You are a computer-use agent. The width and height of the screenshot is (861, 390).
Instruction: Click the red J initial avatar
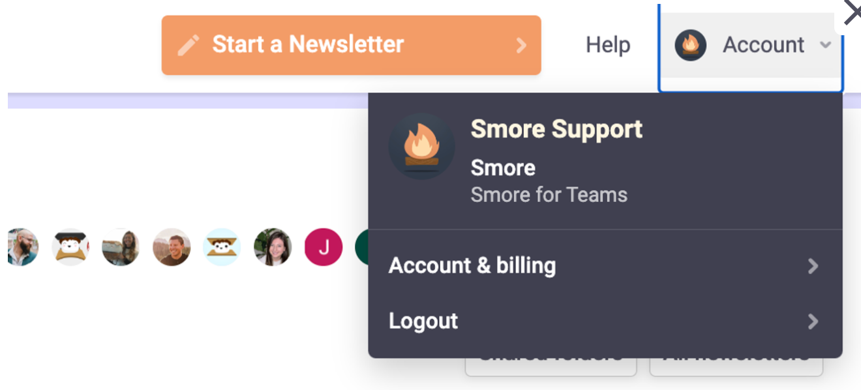pos(324,247)
